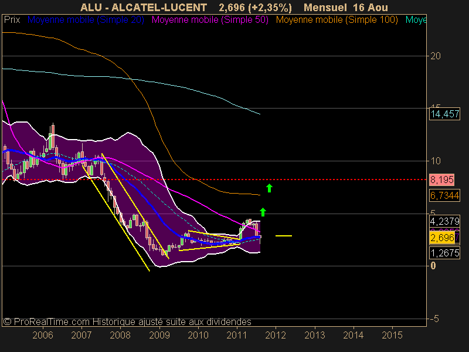Screen dimensions: 469x352
Task: Select year 2012 on time axis
Action: (x=276, y=335)
